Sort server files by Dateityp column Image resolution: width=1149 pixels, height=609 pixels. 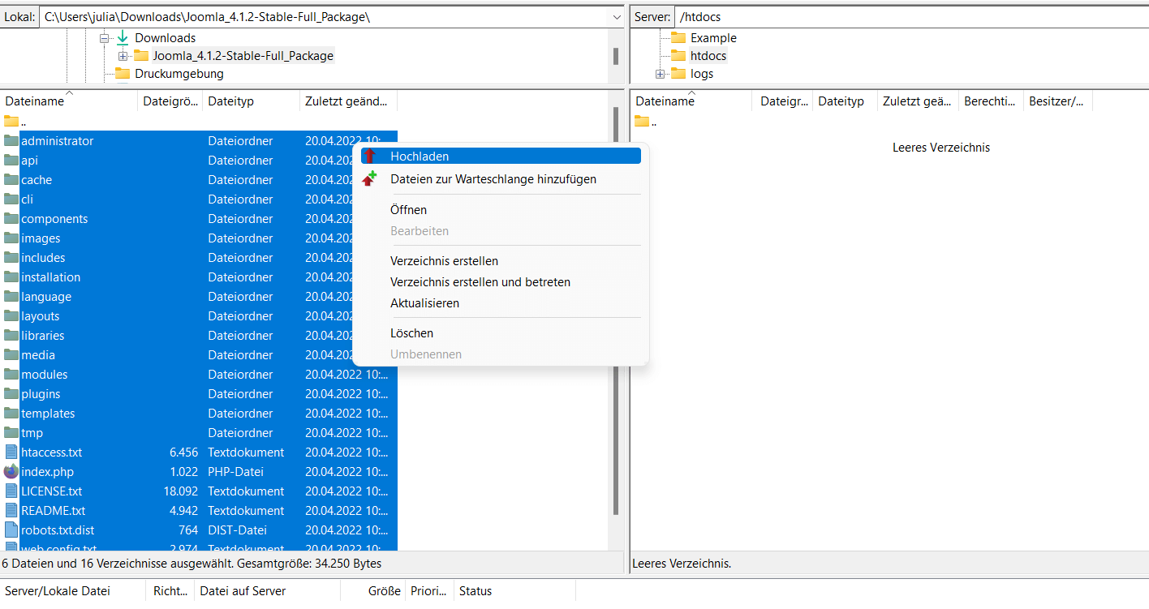[845, 101]
